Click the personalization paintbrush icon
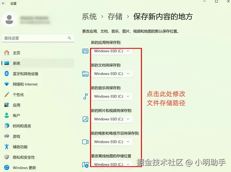Viewport: 231px width, 172px height. click(x=7, y=95)
